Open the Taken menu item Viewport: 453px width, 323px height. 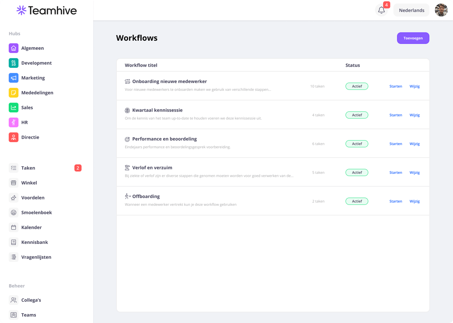29,168
